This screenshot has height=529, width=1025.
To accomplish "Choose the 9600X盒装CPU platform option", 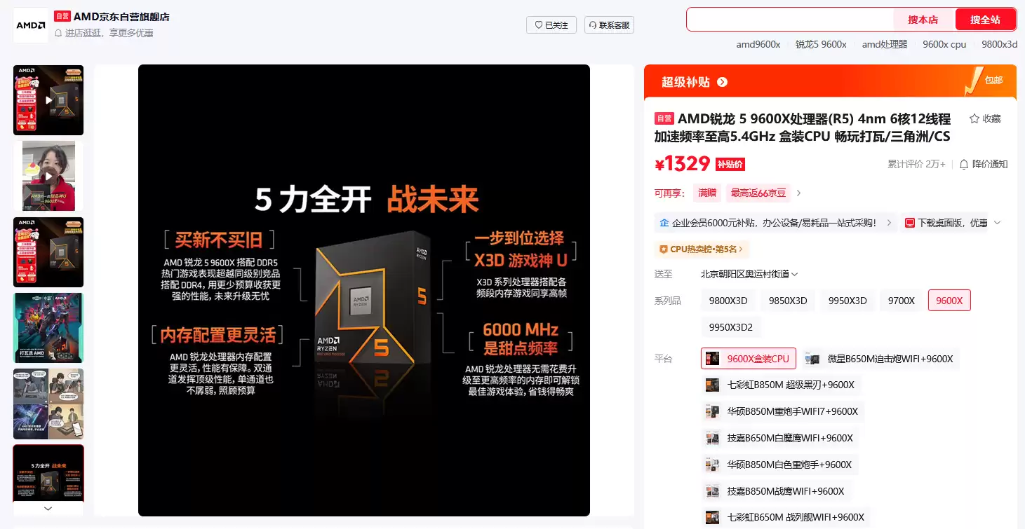I will pyautogui.click(x=749, y=359).
